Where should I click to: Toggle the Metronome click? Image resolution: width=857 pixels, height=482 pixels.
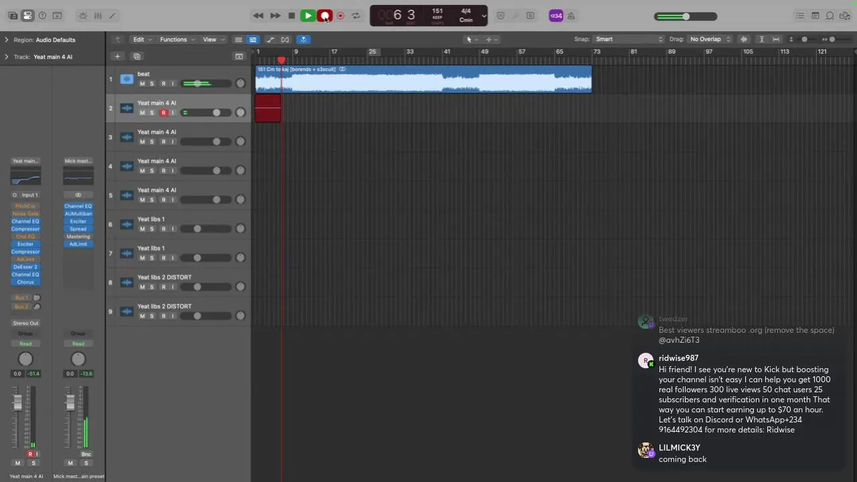click(x=572, y=15)
